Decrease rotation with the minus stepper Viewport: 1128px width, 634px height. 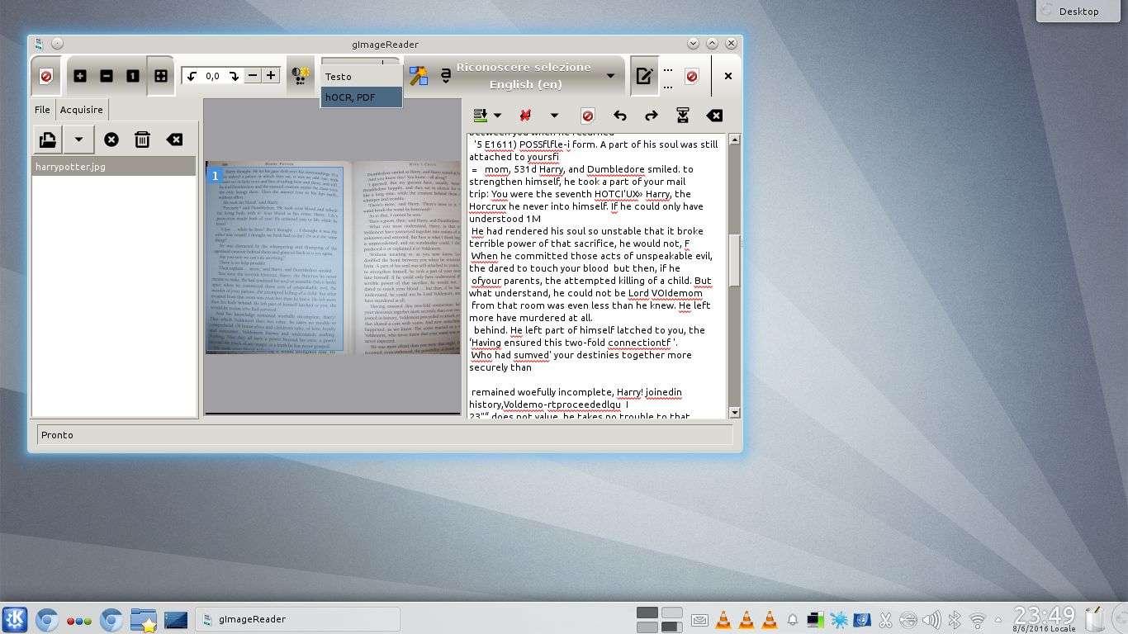pyautogui.click(x=253, y=76)
